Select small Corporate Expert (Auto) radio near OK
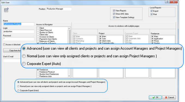This screenshot has width=185, height=102. tap(18, 91)
